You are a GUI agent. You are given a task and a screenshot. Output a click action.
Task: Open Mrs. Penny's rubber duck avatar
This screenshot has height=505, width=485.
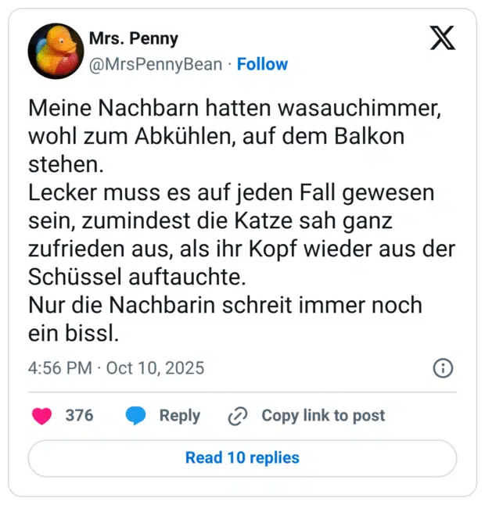(56, 51)
